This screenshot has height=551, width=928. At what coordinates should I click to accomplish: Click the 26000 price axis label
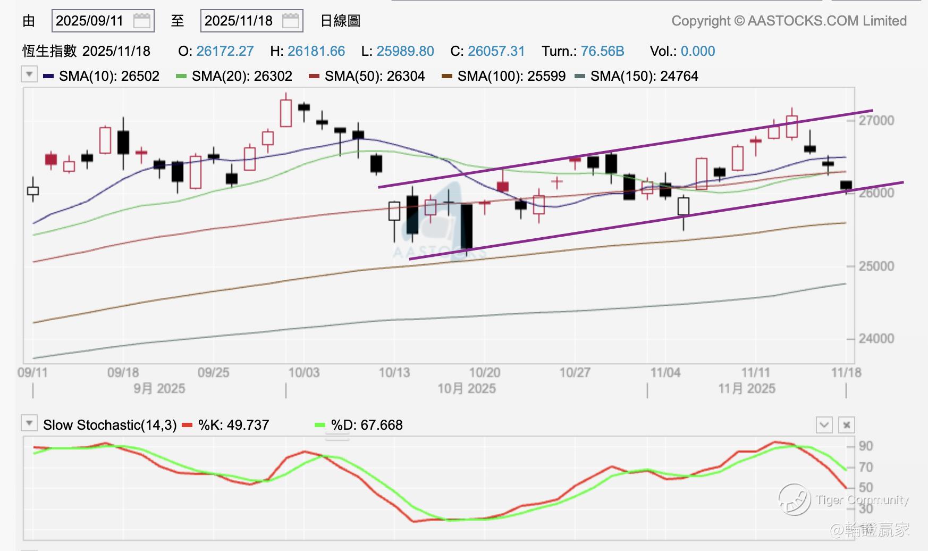point(876,193)
